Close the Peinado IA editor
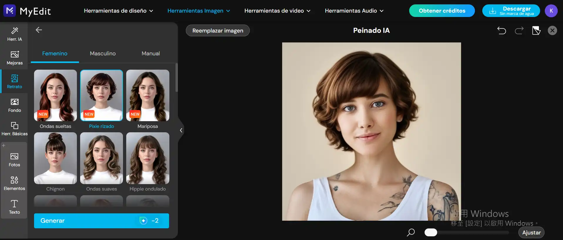 552,30
